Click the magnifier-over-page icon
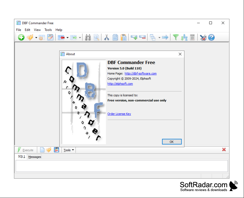 coord(96,37)
